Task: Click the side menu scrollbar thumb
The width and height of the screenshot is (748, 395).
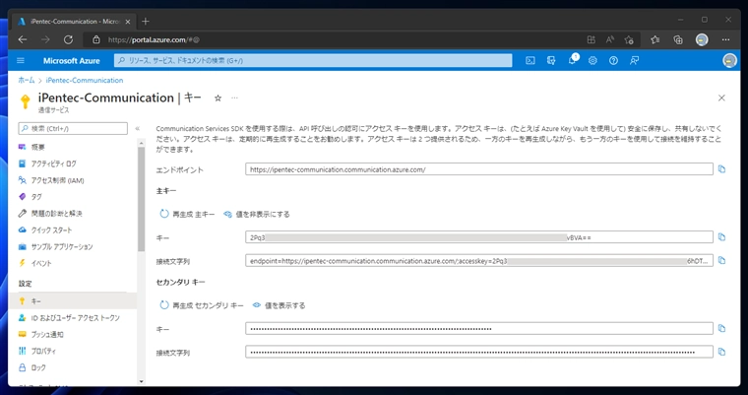Action: click(141, 199)
